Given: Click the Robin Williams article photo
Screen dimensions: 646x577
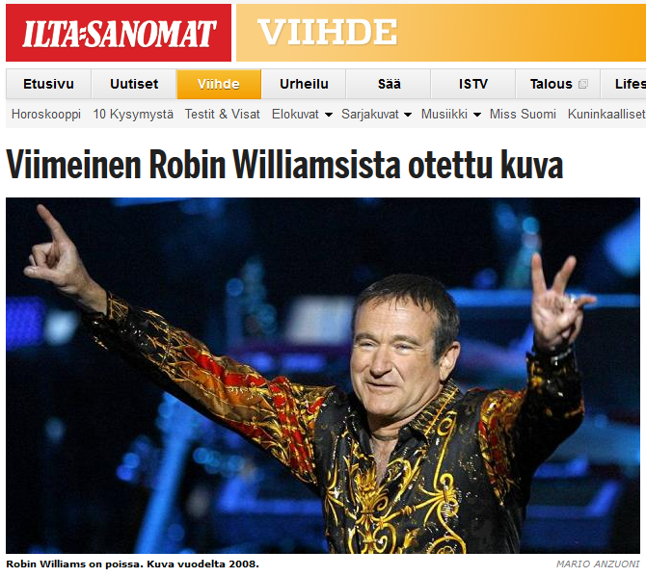Looking at the screenshot, I should 323,376.
